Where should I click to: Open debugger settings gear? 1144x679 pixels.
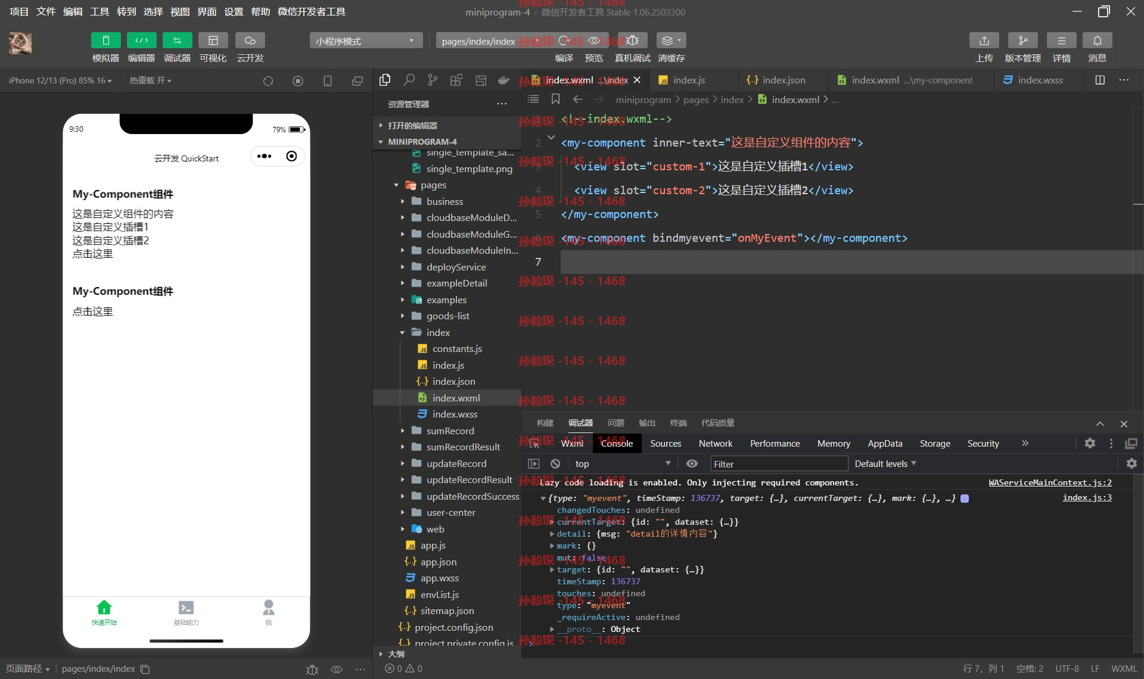1090,443
